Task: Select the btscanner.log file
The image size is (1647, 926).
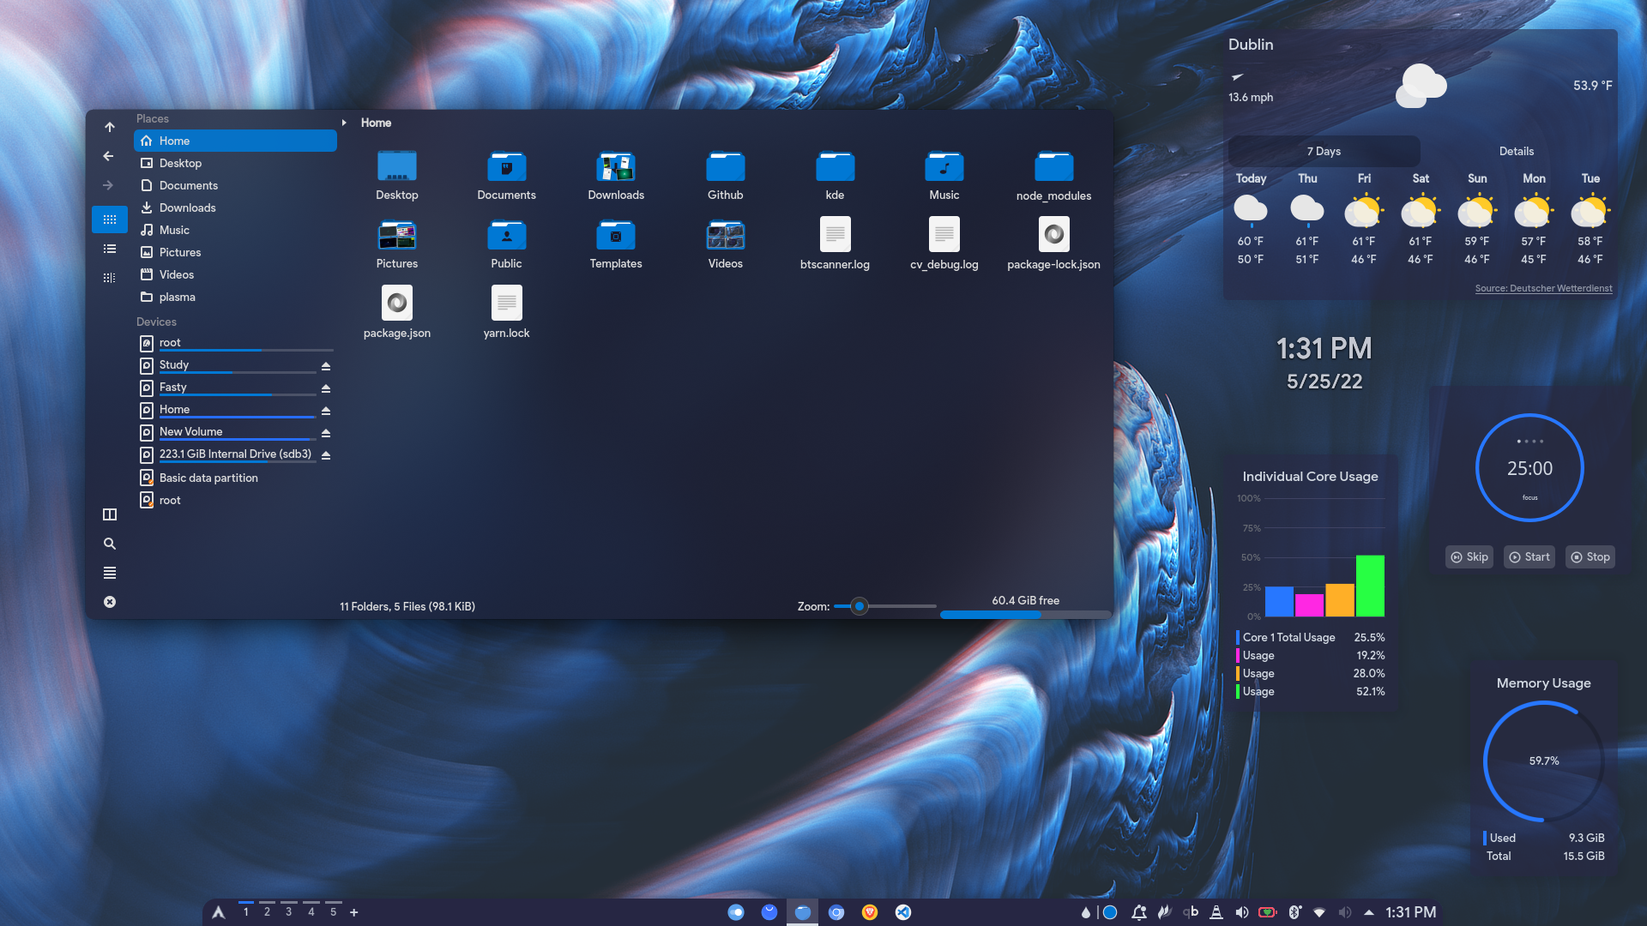Action: coord(835,244)
